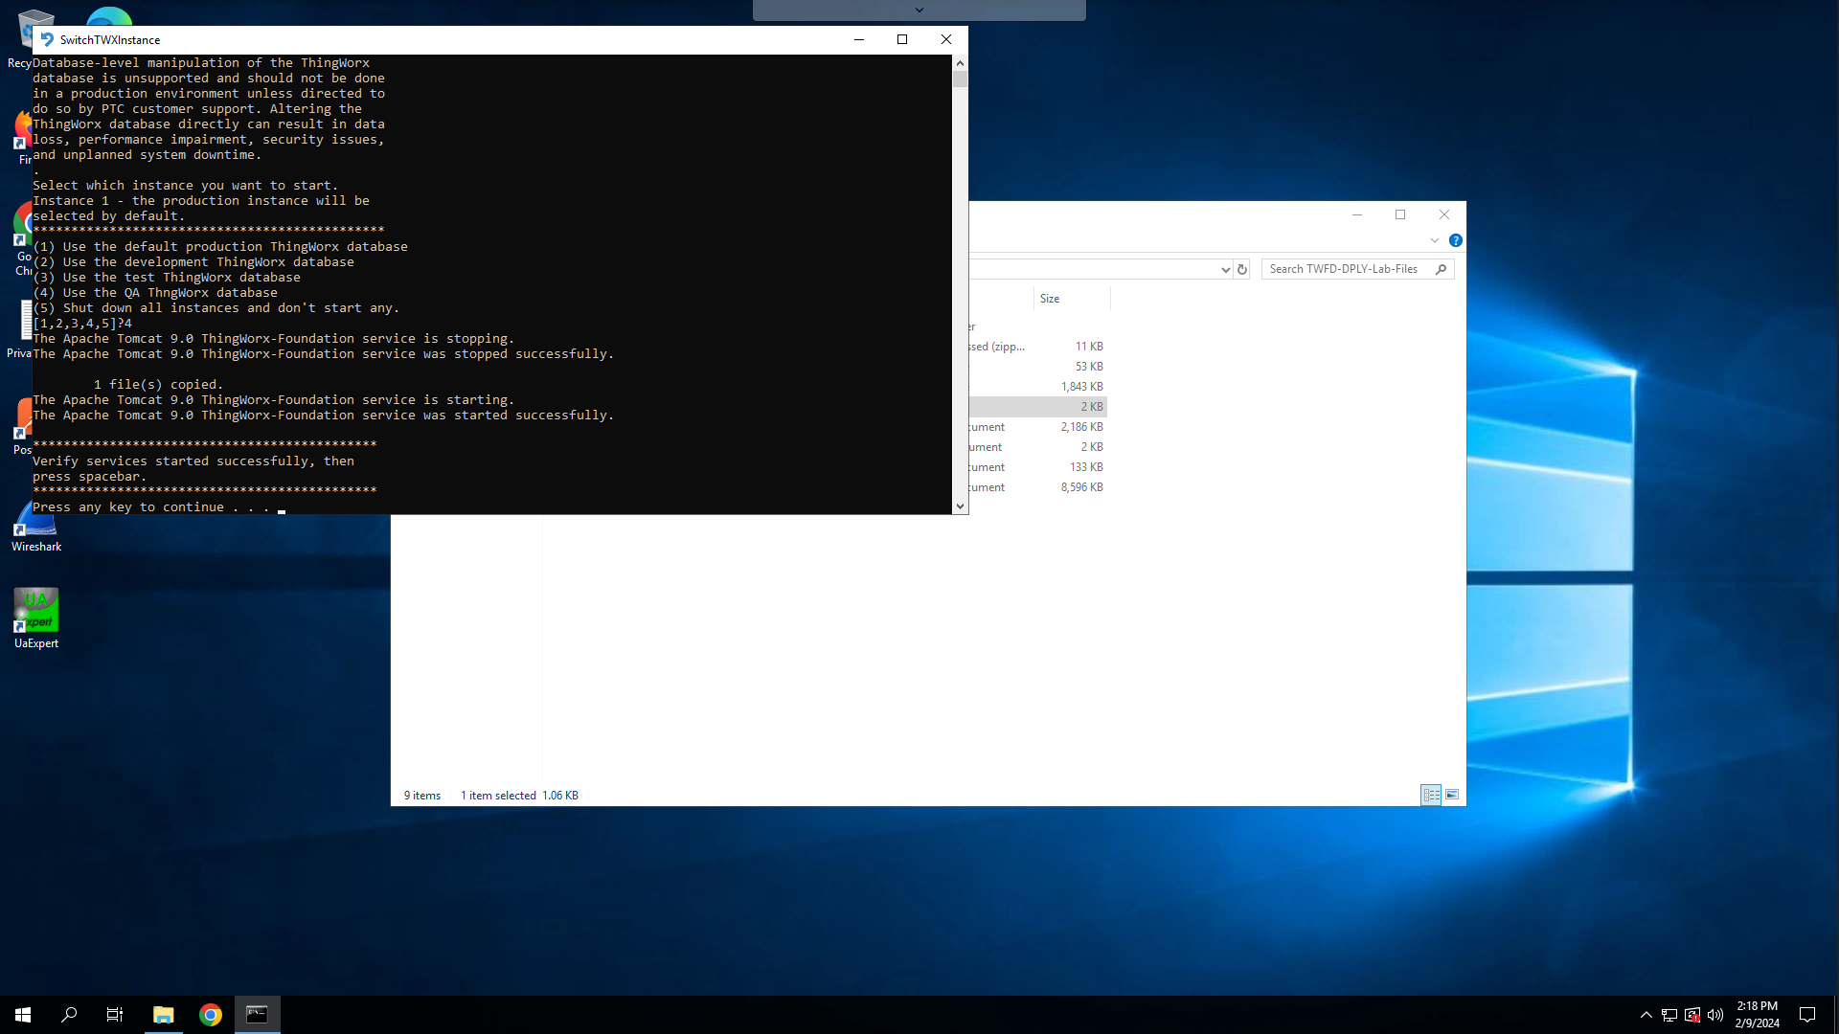This screenshot has height=1034, width=1839.
Task: Open the network status tray icon
Action: (x=1669, y=1015)
